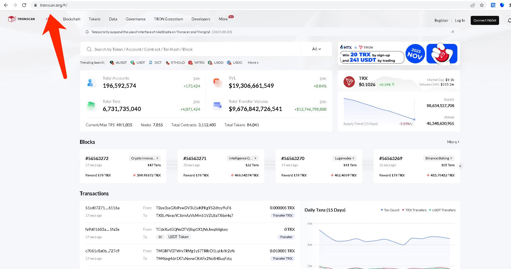Click the WTRX trending token icon
The height and width of the screenshot is (269, 511).
coord(190,63)
